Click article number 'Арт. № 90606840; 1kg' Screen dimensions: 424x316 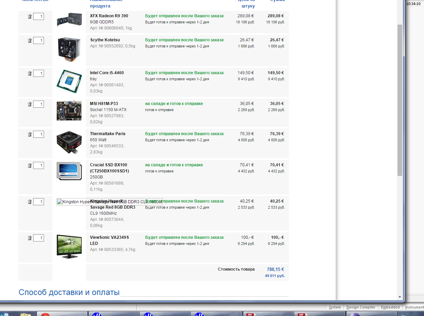[111, 28]
